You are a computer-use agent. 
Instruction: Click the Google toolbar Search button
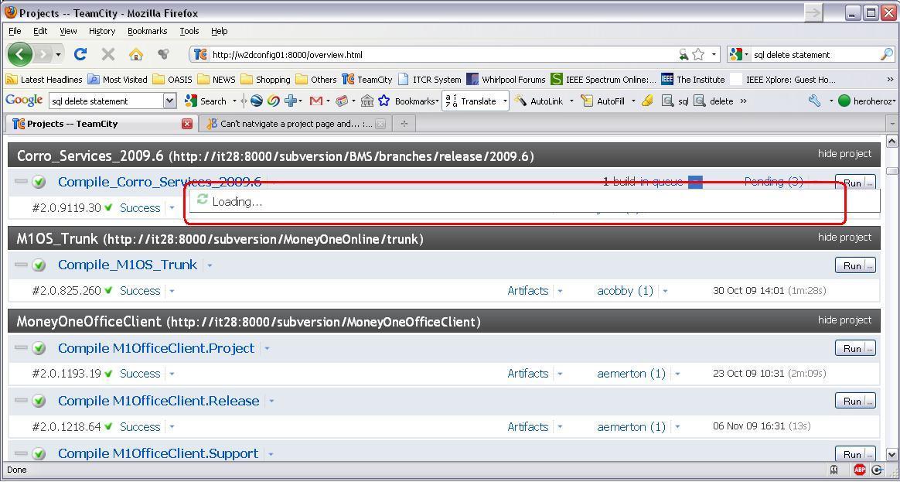pos(206,101)
